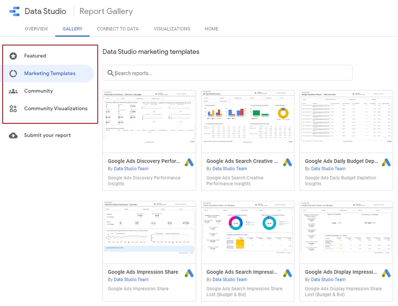Click Data Studio Team link on Daily Budget card
Image resolution: width=398 pixels, height=306 pixels.
328,169
